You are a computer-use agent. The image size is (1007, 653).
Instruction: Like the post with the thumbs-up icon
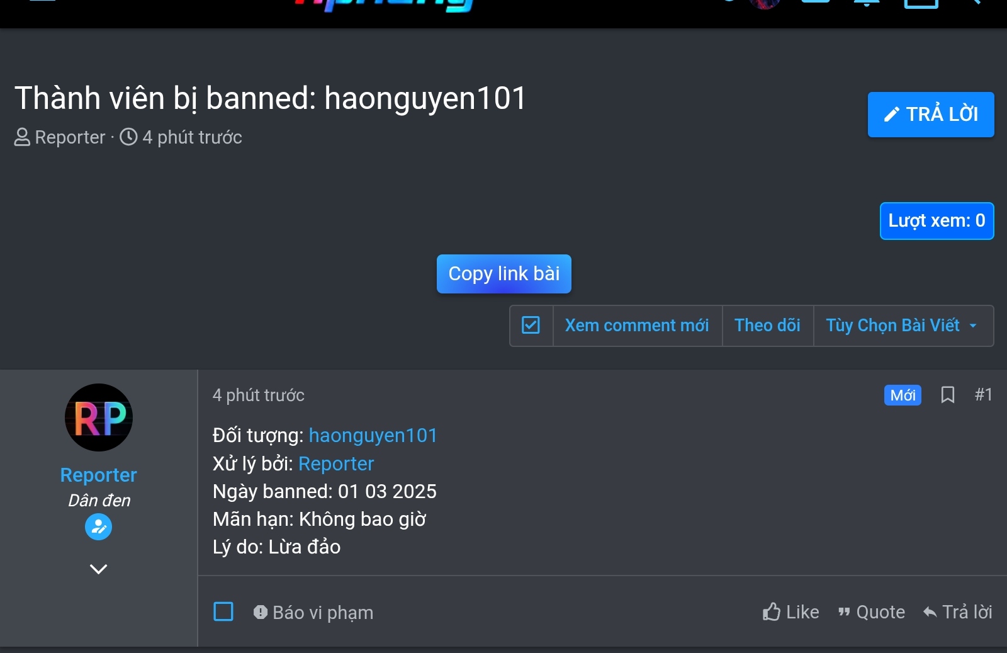790,612
